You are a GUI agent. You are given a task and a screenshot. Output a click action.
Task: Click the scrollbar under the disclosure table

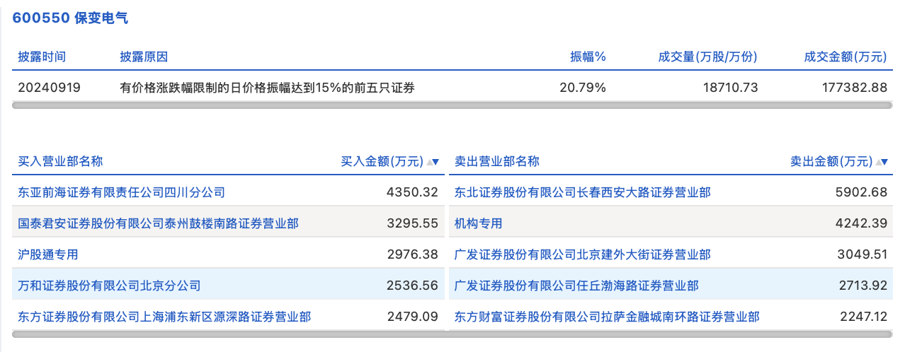coord(452,105)
